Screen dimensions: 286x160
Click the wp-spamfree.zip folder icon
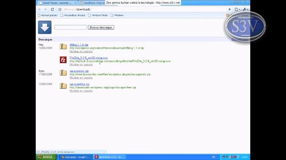(63, 86)
